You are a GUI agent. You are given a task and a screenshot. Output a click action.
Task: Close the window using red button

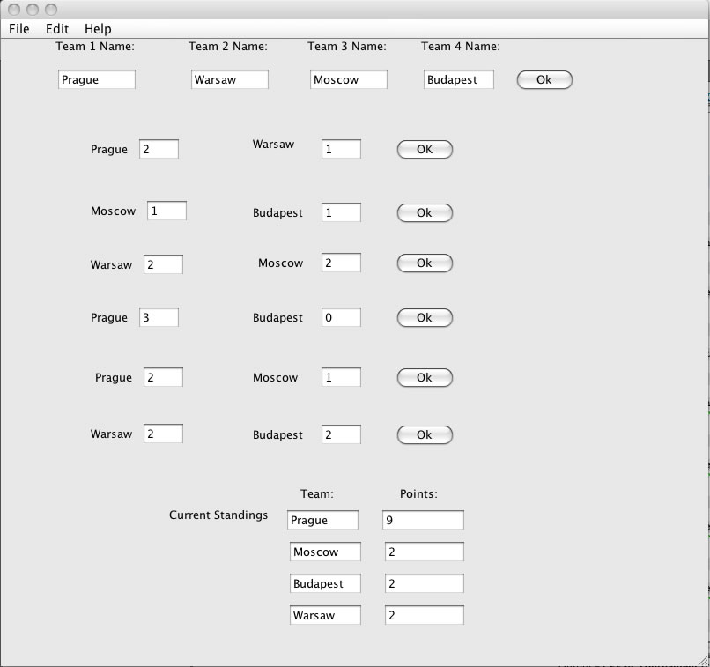point(14,9)
